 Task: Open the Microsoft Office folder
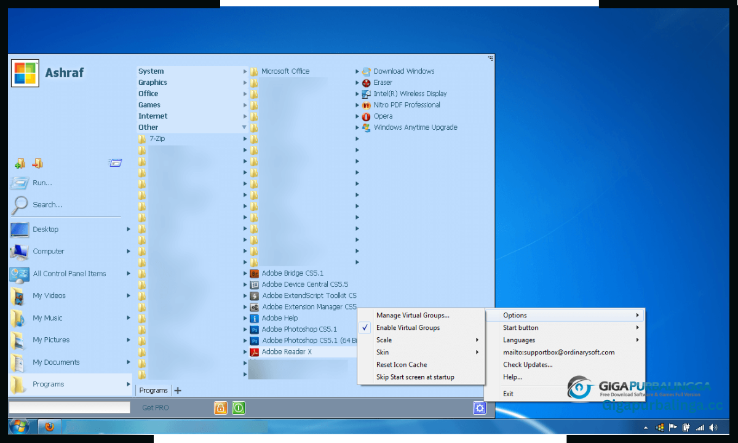pyautogui.click(x=285, y=71)
